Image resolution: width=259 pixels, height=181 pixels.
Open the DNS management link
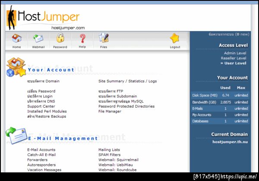coord(41,101)
